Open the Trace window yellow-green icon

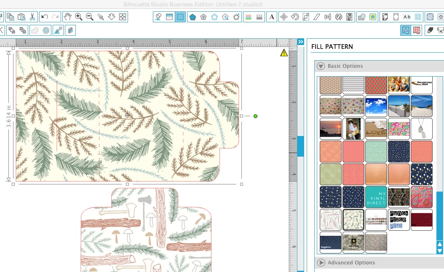point(373,17)
